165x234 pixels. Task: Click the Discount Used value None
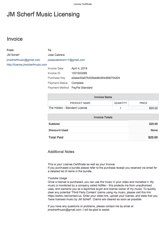pos(154,130)
